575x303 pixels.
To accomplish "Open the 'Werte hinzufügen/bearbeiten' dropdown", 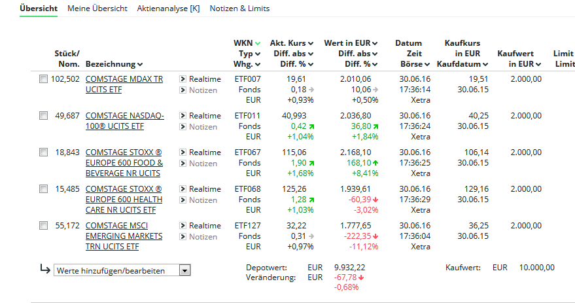I will point(184,270).
